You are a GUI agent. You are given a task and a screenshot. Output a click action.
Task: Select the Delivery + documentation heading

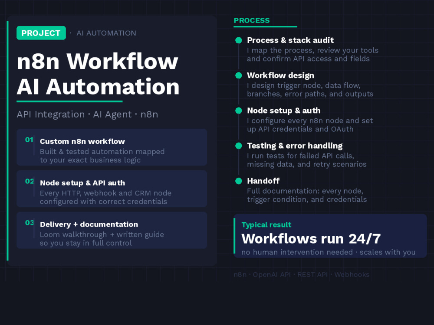89,224
